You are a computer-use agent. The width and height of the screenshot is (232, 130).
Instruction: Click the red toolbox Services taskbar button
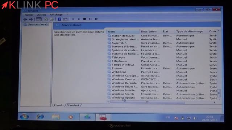(103, 117)
